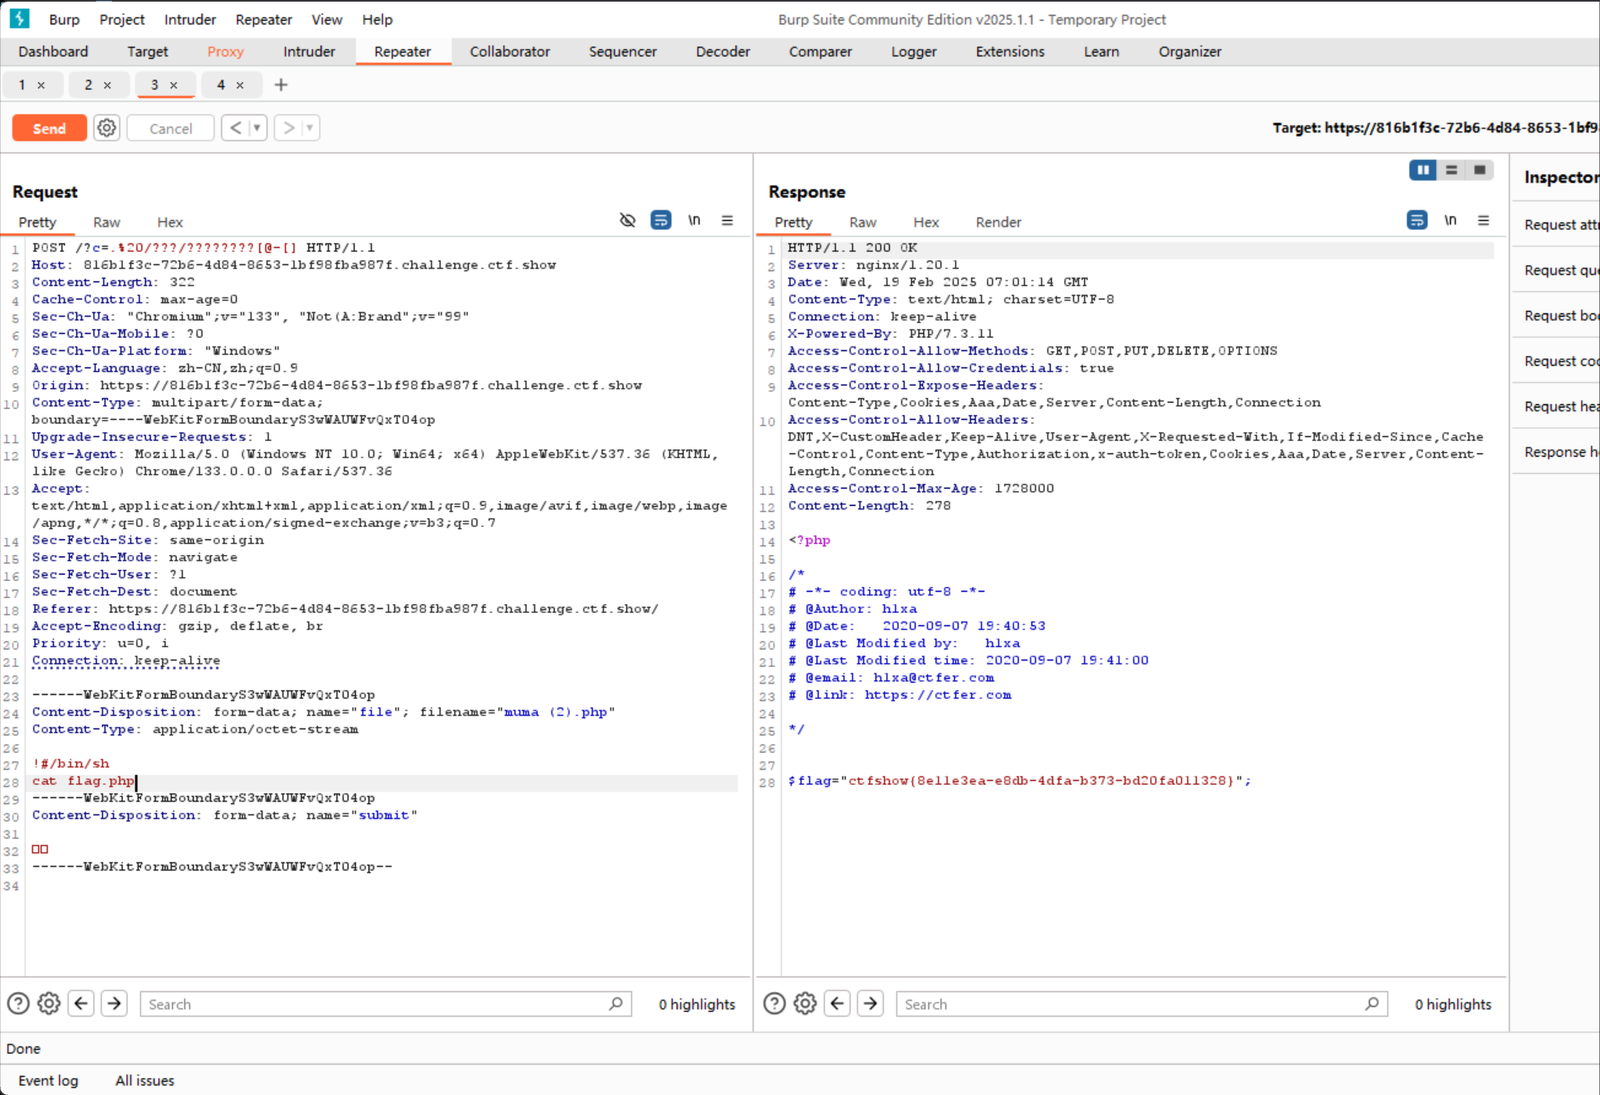Image resolution: width=1600 pixels, height=1095 pixels.
Task: Open search settings gear under Response
Action: click(805, 1003)
